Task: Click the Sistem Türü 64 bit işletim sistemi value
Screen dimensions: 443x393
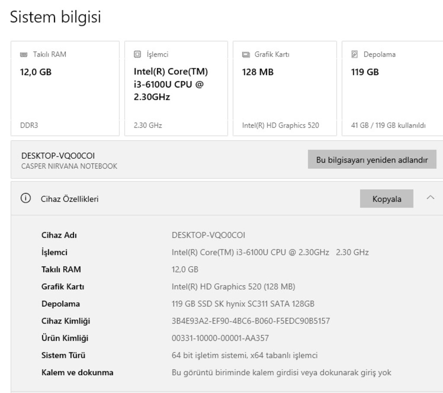Action: (x=245, y=355)
